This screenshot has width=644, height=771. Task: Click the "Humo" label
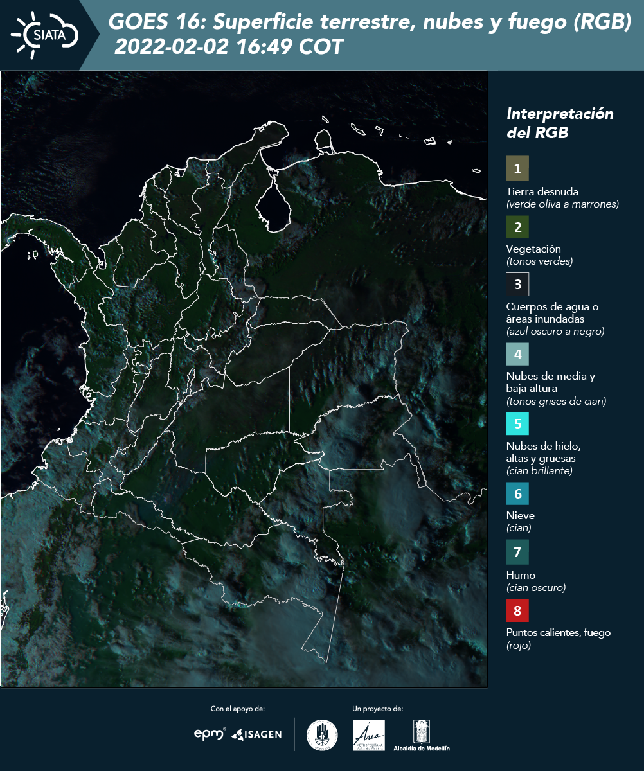point(521,575)
